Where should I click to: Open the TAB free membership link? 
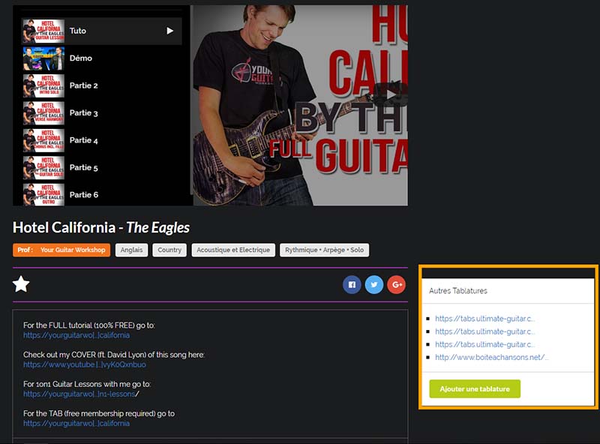coord(76,423)
